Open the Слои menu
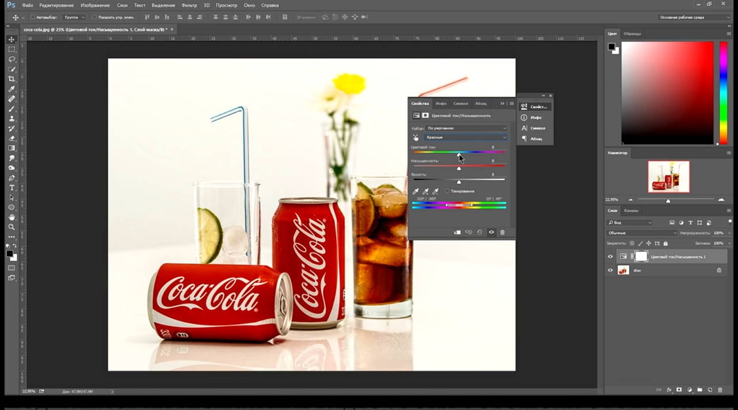738x410 pixels. click(x=122, y=5)
